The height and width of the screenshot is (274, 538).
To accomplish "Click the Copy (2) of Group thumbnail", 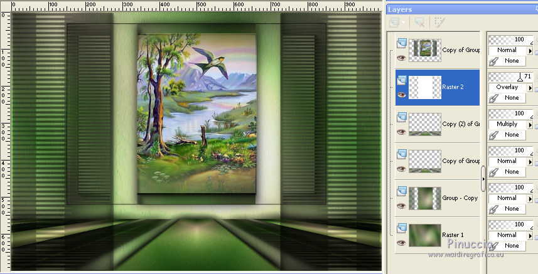I will coord(425,124).
